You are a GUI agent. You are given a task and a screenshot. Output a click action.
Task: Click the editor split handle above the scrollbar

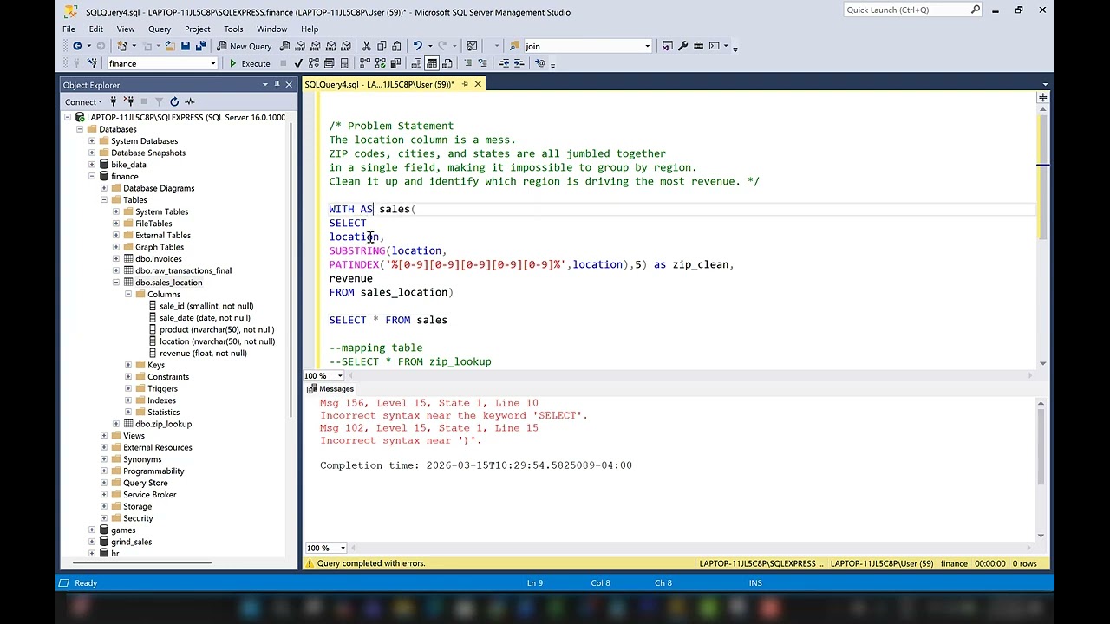click(x=1041, y=98)
